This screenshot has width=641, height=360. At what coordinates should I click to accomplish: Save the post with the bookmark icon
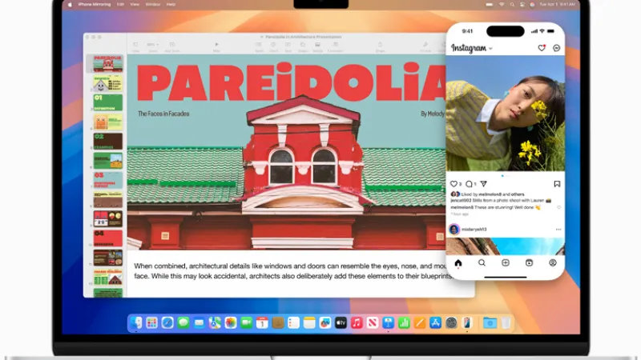[557, 184]
